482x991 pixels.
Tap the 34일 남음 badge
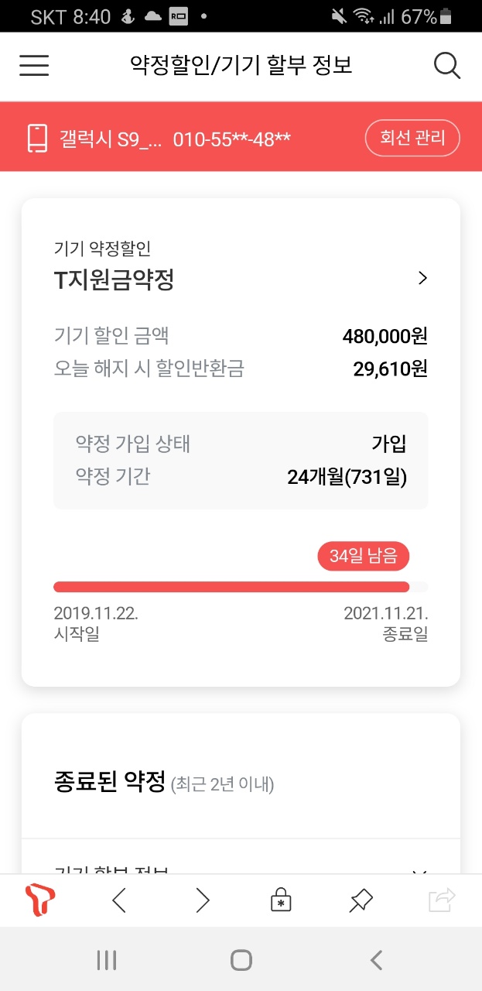[363, 556]
